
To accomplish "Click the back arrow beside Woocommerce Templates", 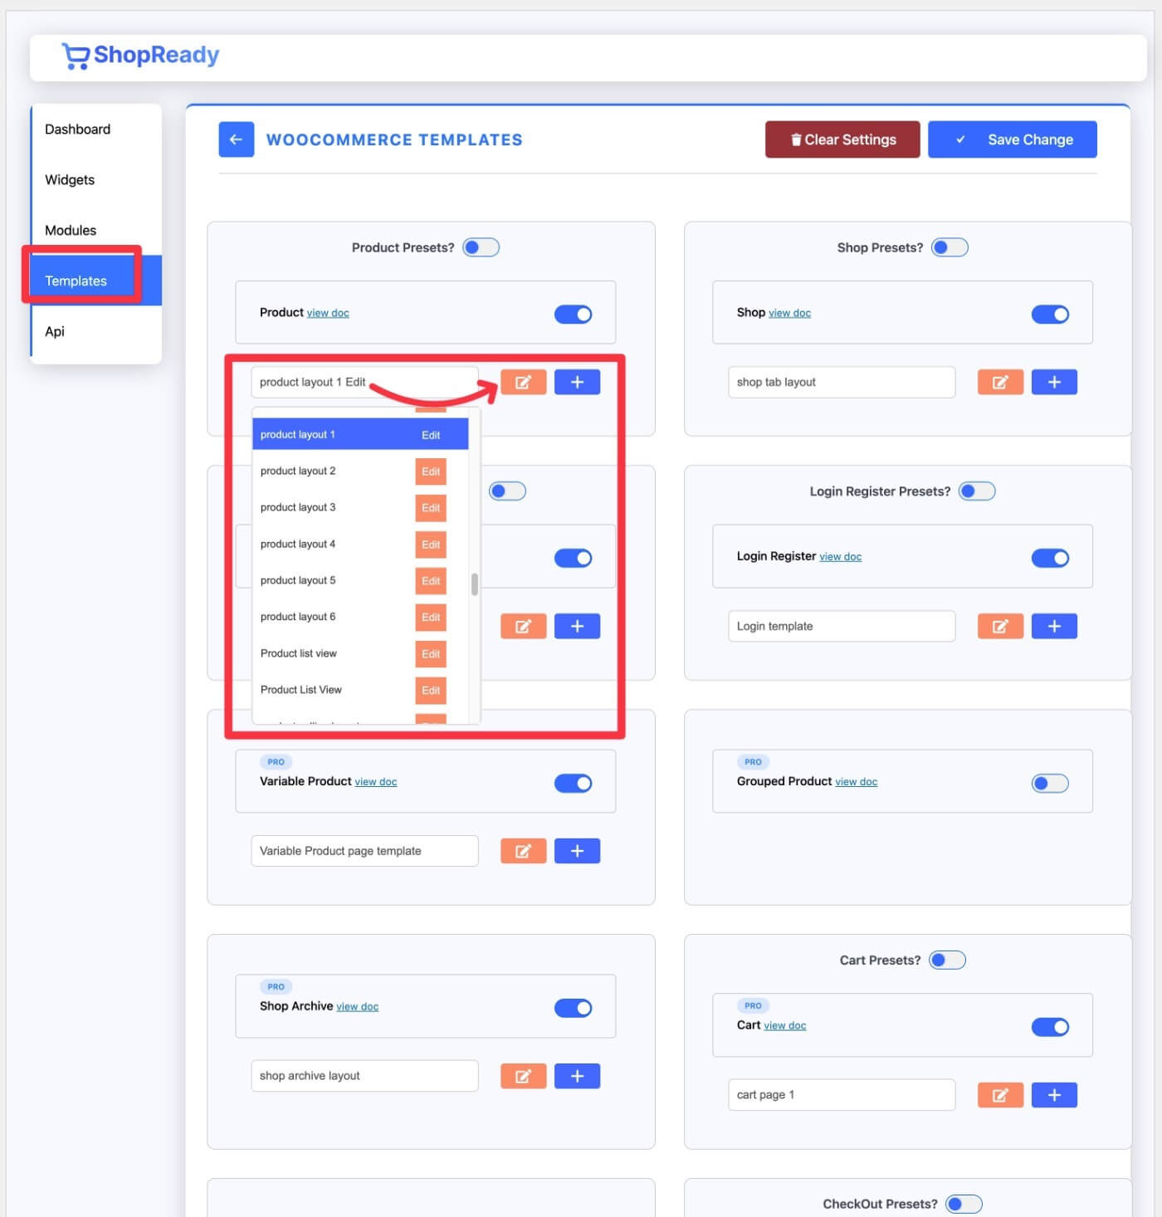I will tap(236, 139).
